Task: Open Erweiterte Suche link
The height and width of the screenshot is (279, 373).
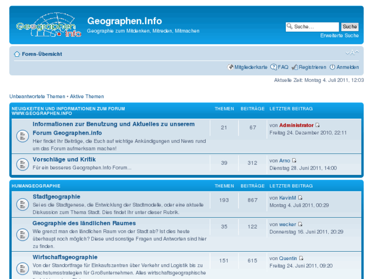Action: pos(340,36)
